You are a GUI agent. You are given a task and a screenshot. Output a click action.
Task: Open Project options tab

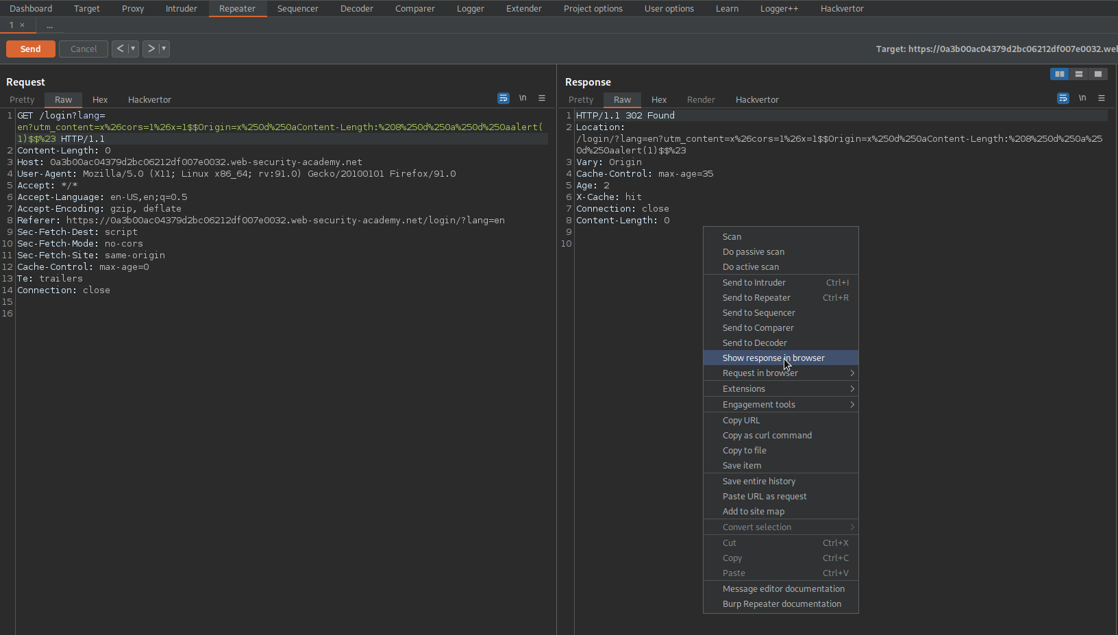(593, 9)
